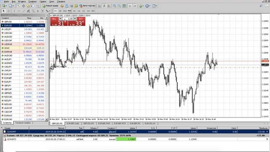Toggle the Market Watch window icon
The height and width of the screenshot is (152, 270).
(x=19, y=6)
